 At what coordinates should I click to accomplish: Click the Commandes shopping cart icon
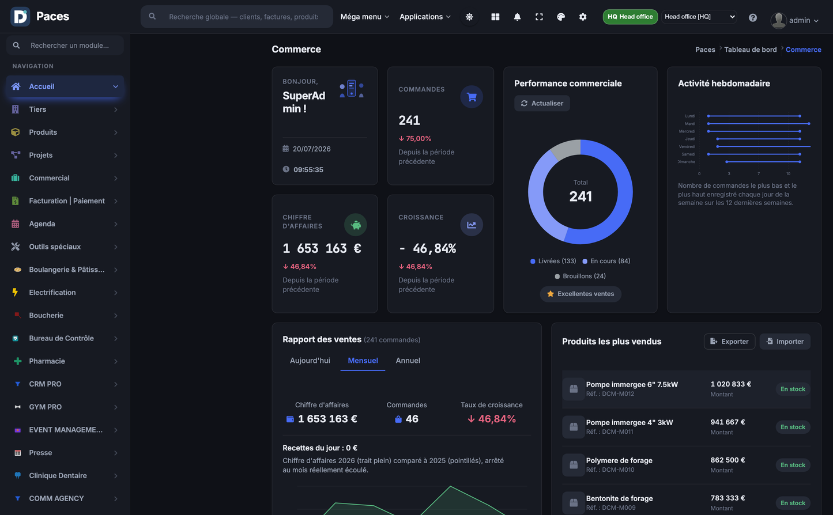[x=472, y=97]
